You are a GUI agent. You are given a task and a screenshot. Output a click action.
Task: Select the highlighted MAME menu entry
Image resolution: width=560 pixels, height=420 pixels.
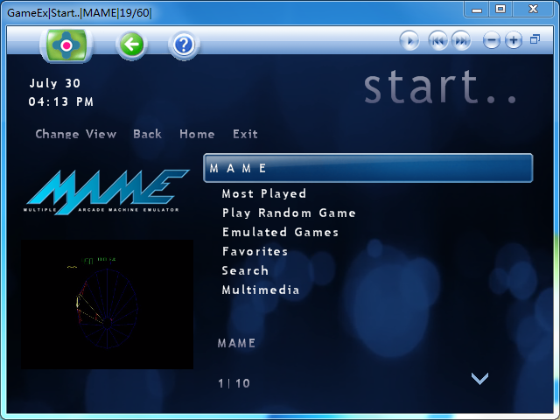(368, 168)
